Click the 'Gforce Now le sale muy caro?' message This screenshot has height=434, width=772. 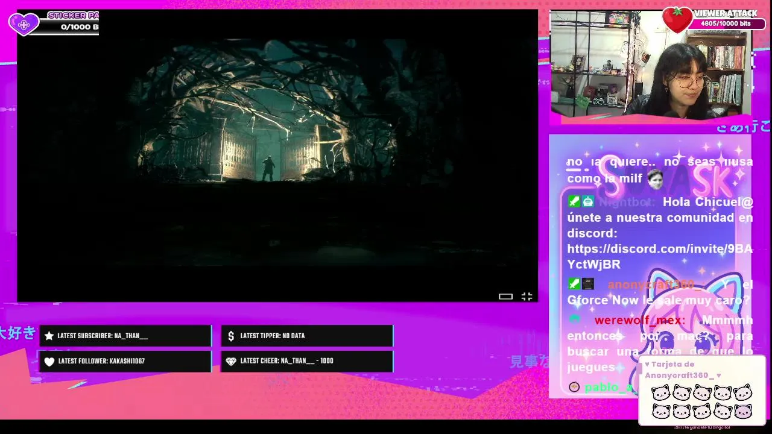(659, 300)
